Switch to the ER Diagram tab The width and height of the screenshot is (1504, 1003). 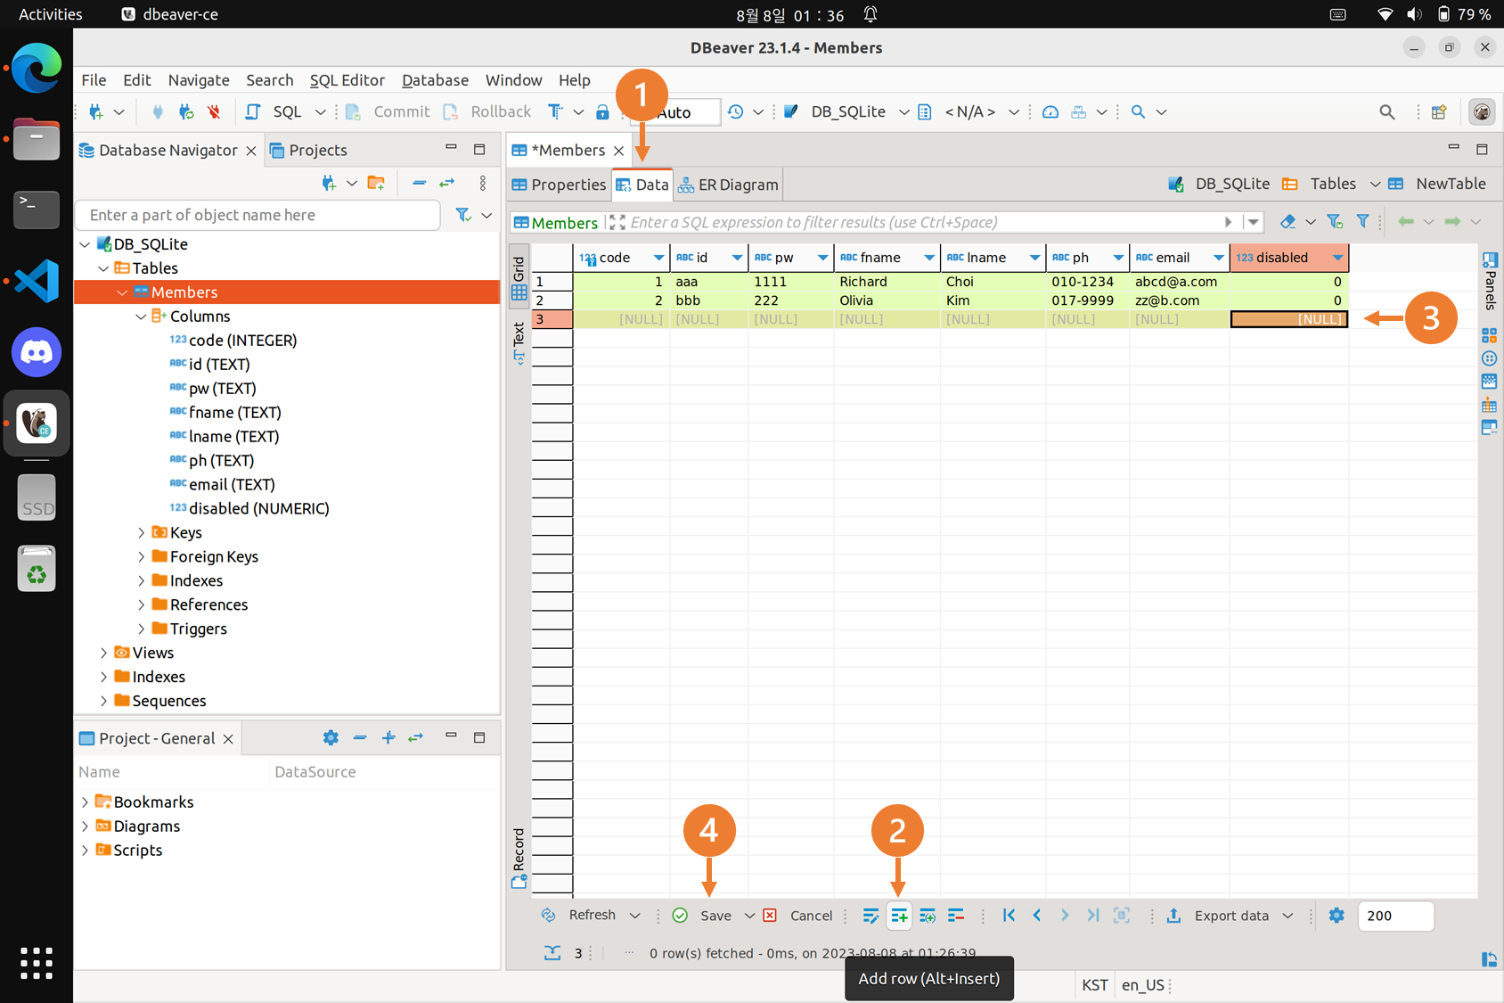(x=728, y=185)
